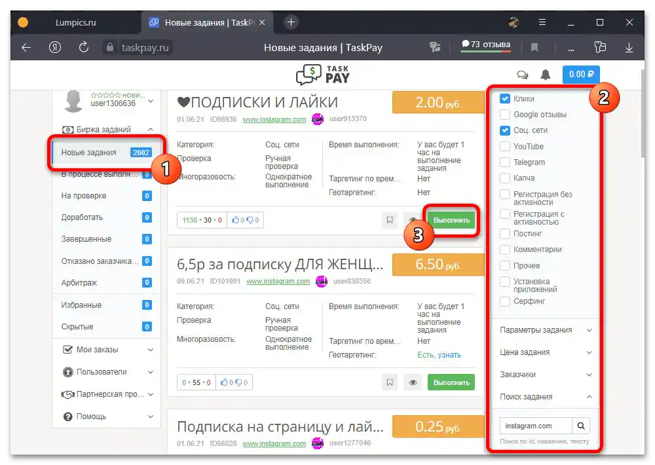Switch to the Lumpics.ru browser tab

(75, 22)
